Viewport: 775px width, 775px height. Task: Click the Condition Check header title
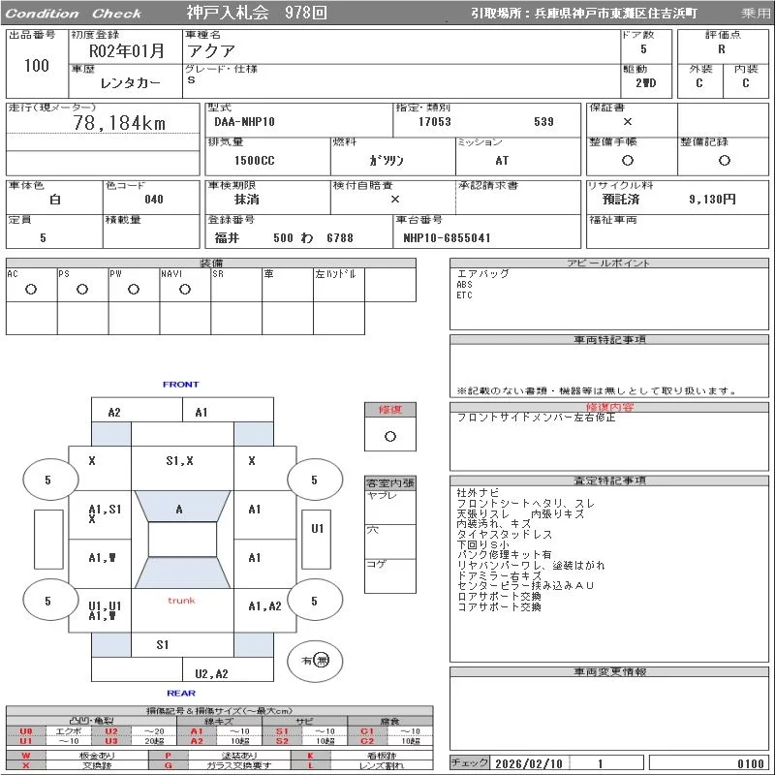coord(74,14)
